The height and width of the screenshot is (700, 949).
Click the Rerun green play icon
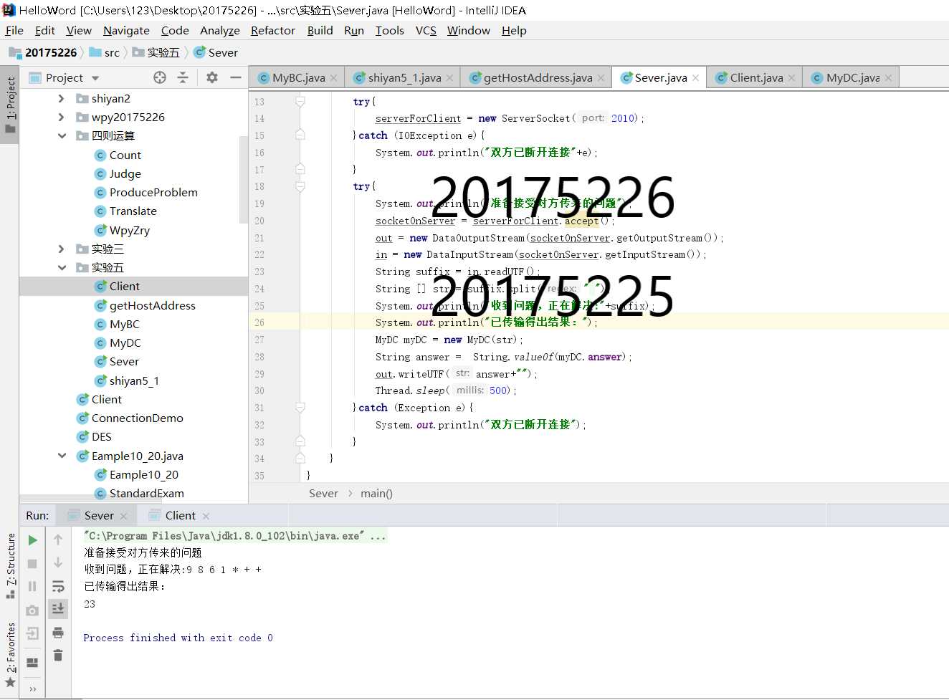[x=32, y=540]
